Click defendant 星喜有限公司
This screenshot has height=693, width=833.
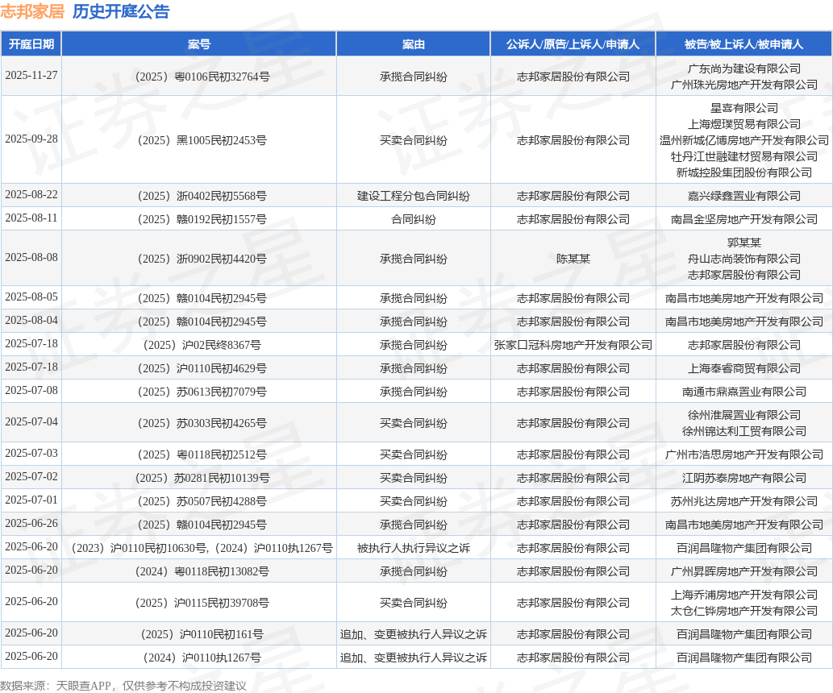[743, 108]
